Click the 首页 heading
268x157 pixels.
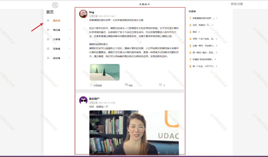(50, 12)
